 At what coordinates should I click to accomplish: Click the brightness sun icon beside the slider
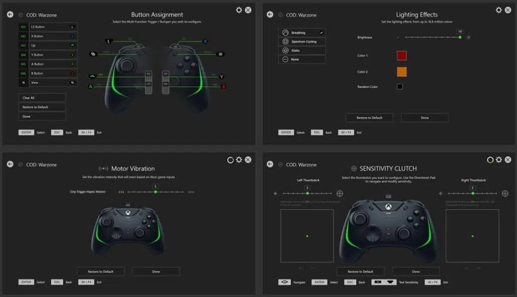[x=468, y=37]
